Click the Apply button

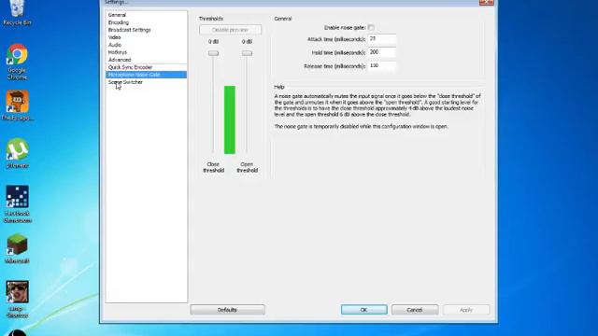tap(466, 310)
